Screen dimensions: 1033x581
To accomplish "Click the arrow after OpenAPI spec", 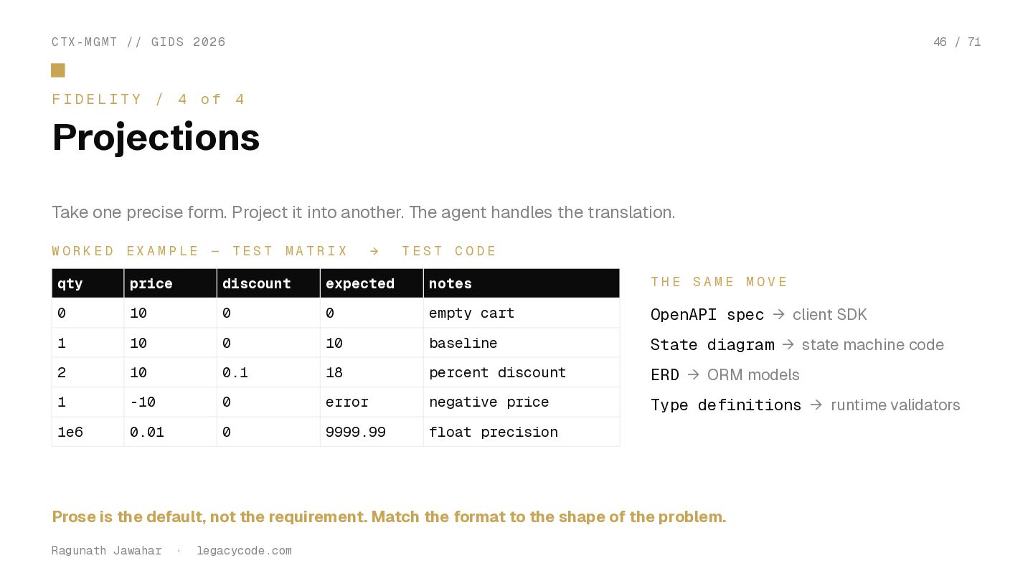I will point(779,314).
